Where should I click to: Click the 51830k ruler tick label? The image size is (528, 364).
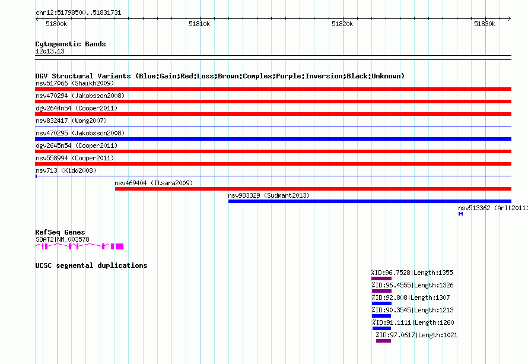(485, 24)
